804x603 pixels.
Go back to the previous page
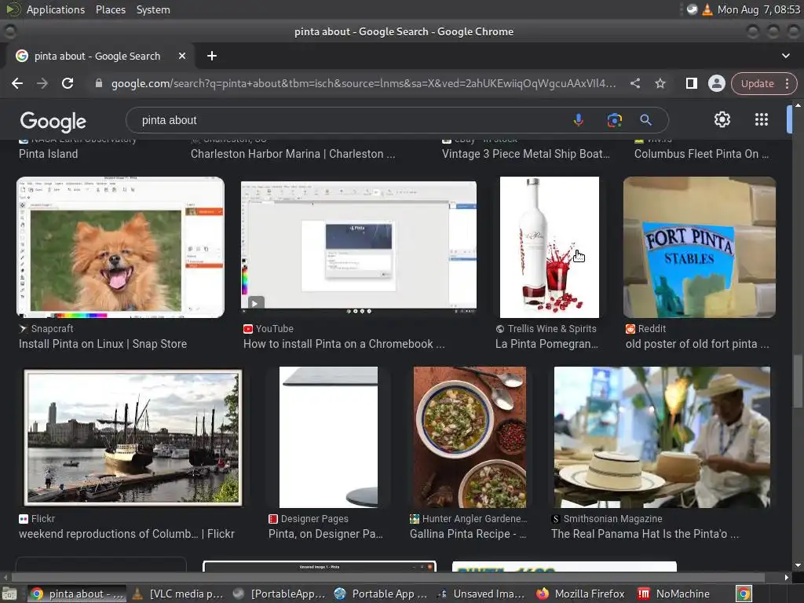pos(17,83)
